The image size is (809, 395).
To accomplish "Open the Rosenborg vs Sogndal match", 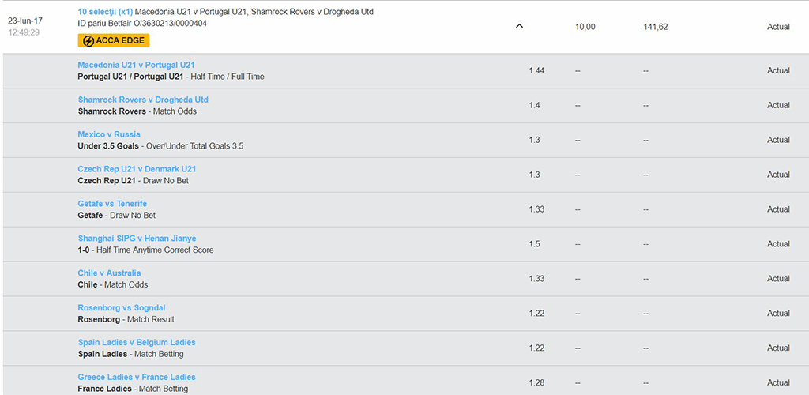I will pyautogui.click(x=122, y=308).
